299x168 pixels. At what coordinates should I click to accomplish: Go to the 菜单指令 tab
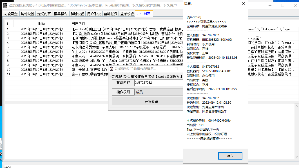point(61,14)
